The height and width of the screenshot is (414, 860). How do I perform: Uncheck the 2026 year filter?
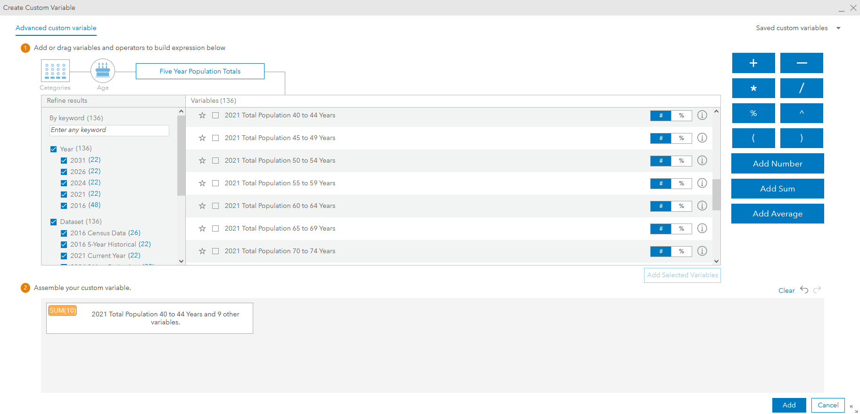tap(64, 172)
